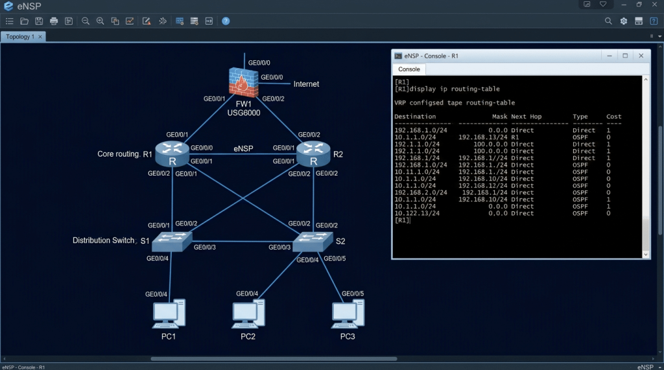Click the '192.168.2.0/24' destination entry
The width and height of the screenshot is (664, 370).
(420, 192)
